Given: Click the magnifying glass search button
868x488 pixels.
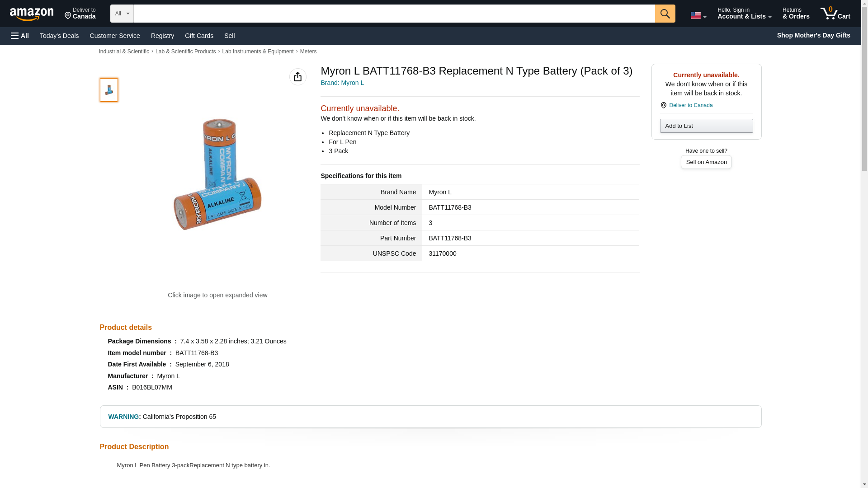Looking at the screenshot, I should click(x=665, y=14).
